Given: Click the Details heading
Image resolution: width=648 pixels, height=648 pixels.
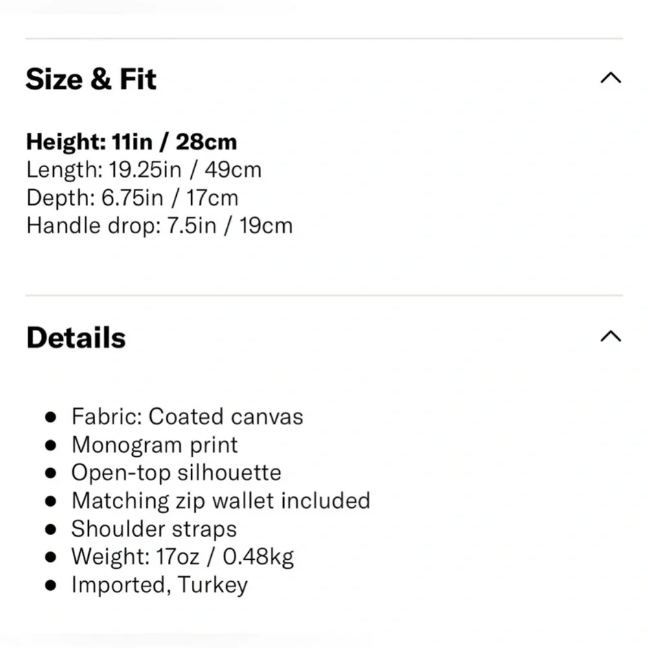Looking at the screenshot, I should coord(76,338).
